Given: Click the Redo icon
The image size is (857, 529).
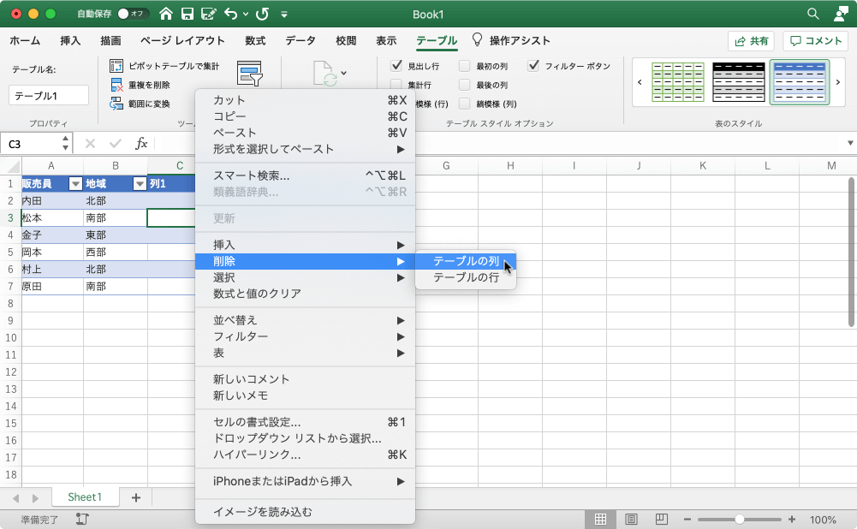Looking at the screenshot, I should (x=262, y=14).
